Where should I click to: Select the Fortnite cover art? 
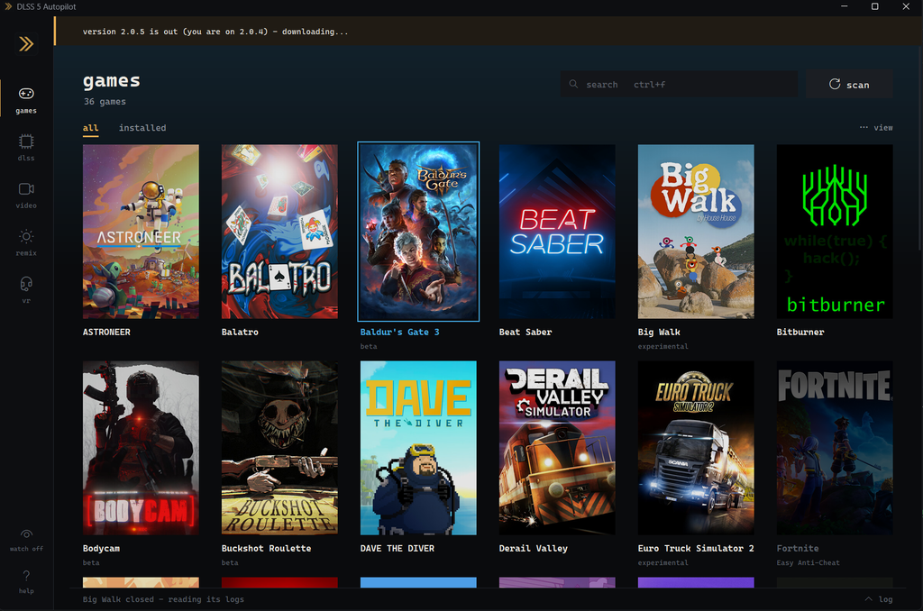[x=835, y=448]
